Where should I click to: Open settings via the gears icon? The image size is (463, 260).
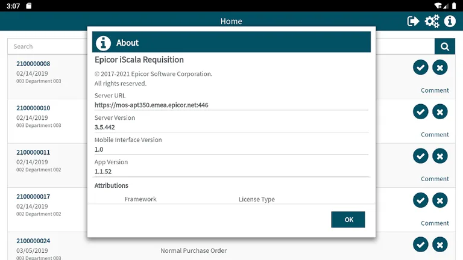pos(432,21)
